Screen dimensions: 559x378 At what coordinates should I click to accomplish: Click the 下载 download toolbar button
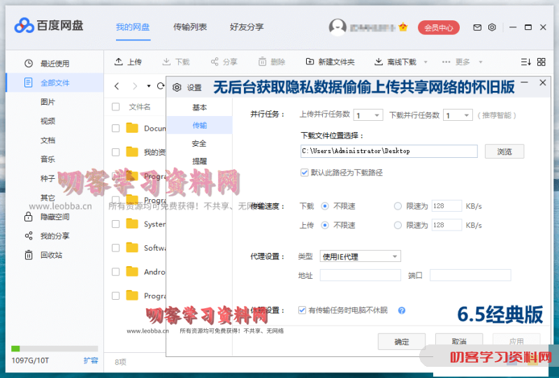(x=176, y=62)
